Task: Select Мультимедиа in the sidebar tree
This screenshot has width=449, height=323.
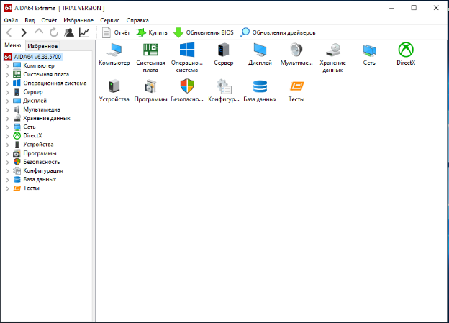Action: (42, 109)
